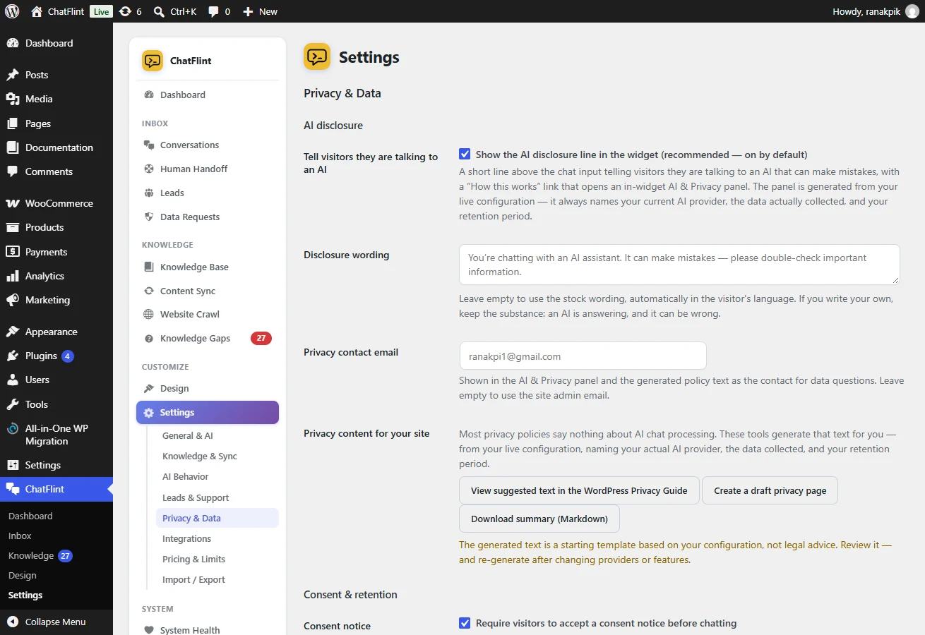Open Design in Customize section

[208, 388]
